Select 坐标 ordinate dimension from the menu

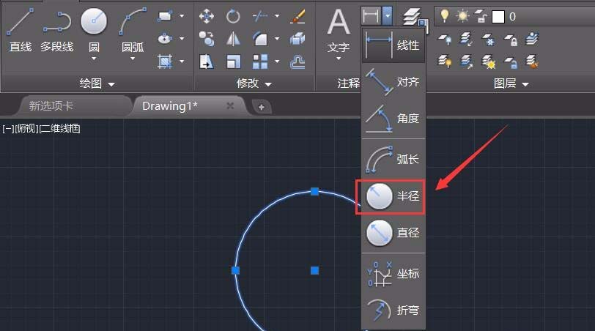coord(393,273)
